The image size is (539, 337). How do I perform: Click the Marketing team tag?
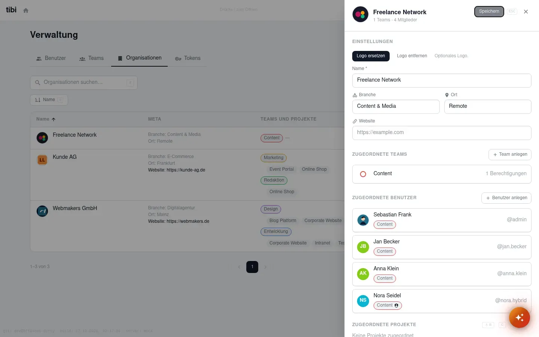(274, 158)
